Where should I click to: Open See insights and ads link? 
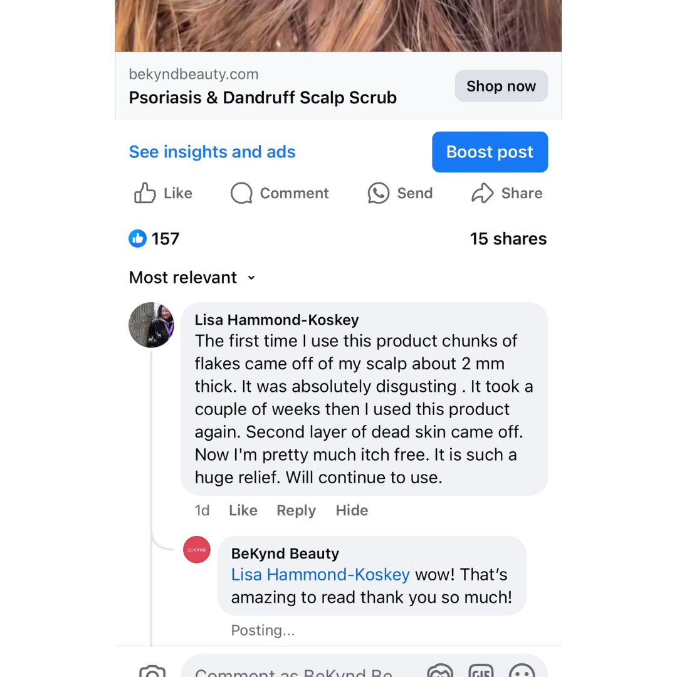point(212,152)
